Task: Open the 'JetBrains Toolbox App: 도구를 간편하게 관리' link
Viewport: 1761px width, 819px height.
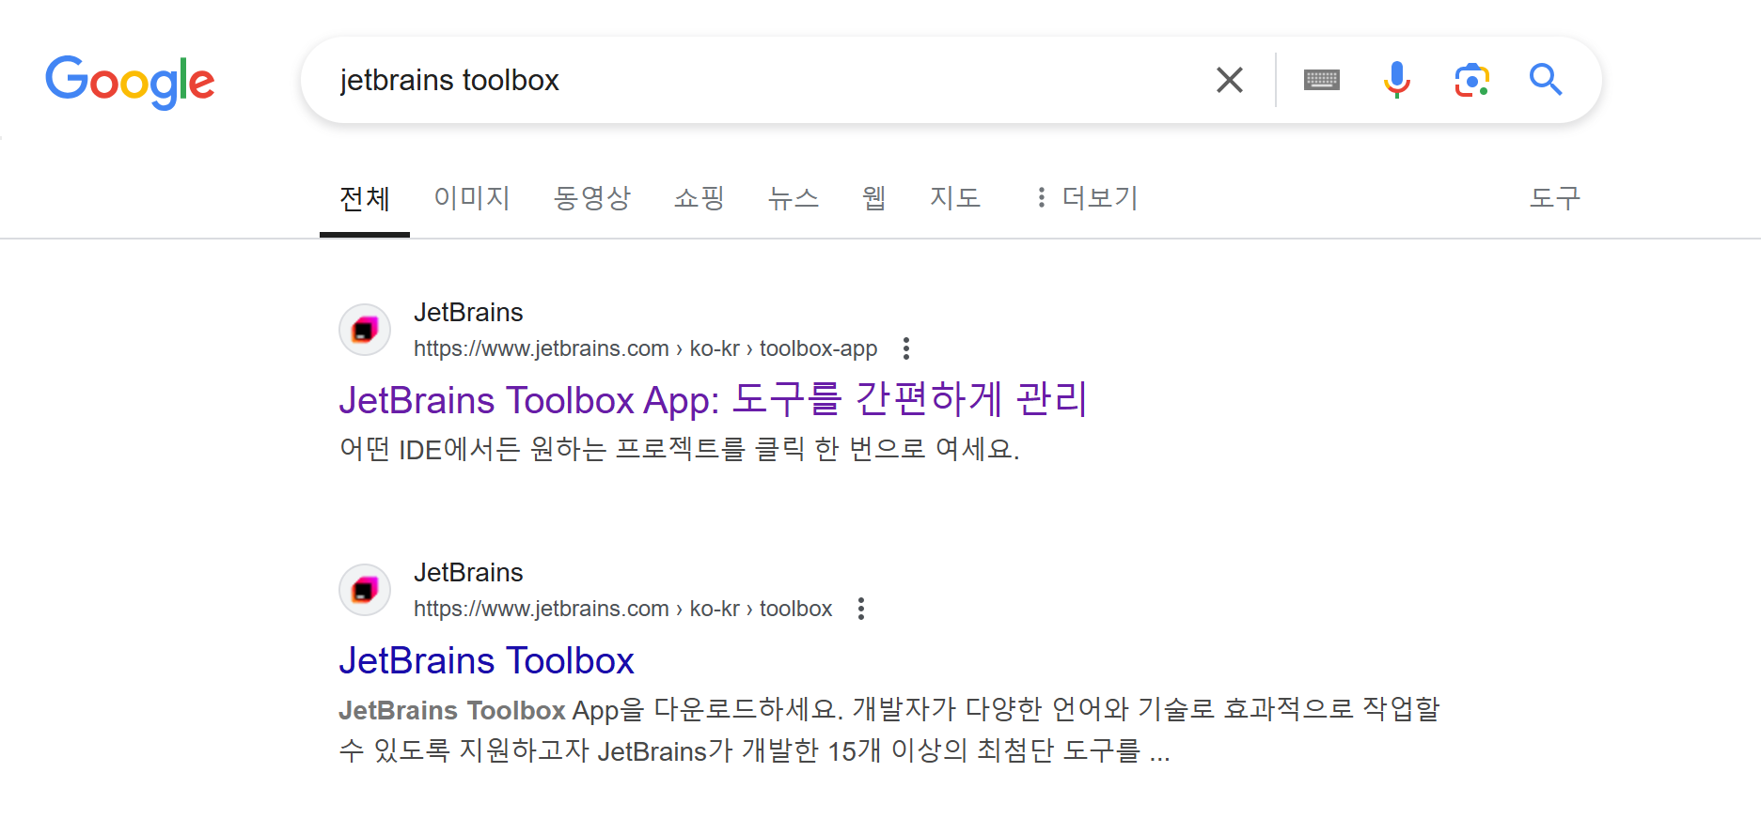Action: 714,399
